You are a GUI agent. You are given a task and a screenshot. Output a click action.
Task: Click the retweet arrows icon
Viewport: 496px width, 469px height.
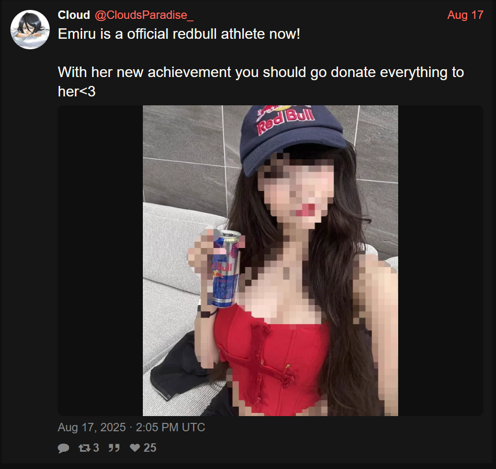pos(84,448)
